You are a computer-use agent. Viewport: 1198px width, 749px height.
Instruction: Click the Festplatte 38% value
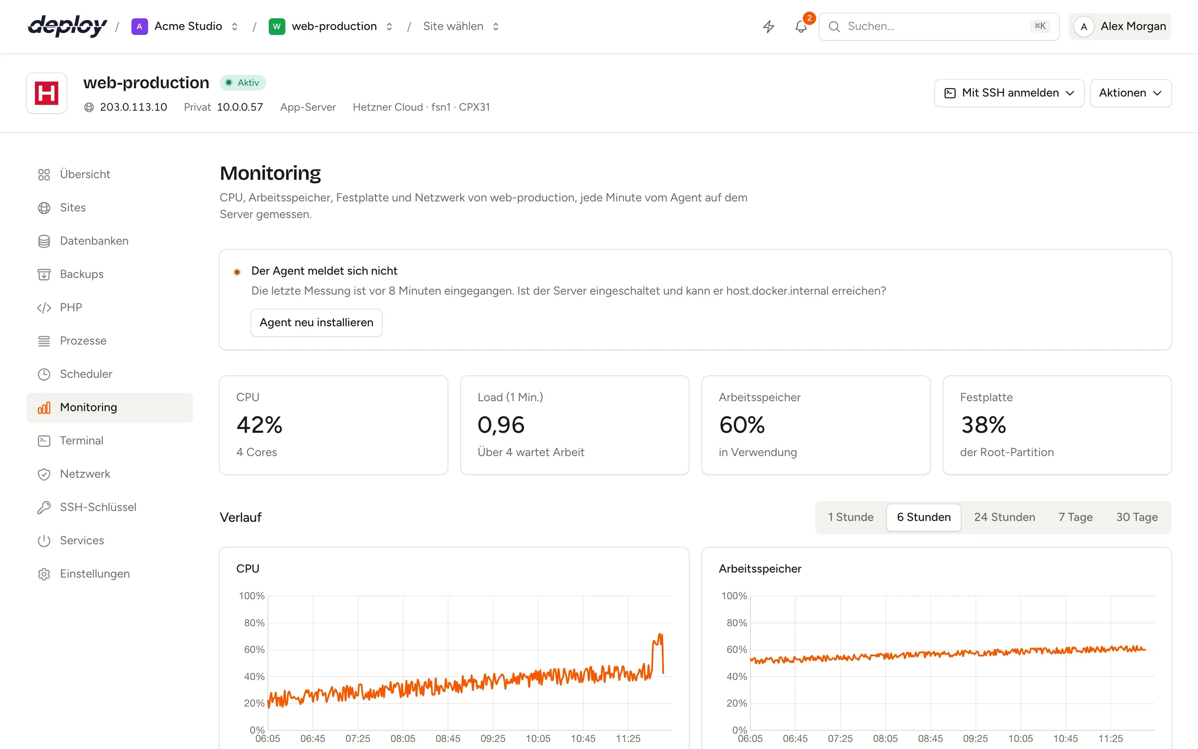click(x=983, y=425)
